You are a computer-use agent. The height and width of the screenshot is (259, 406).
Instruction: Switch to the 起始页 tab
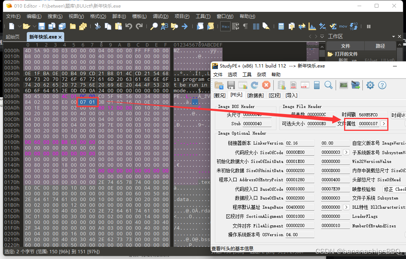[13, 37]
